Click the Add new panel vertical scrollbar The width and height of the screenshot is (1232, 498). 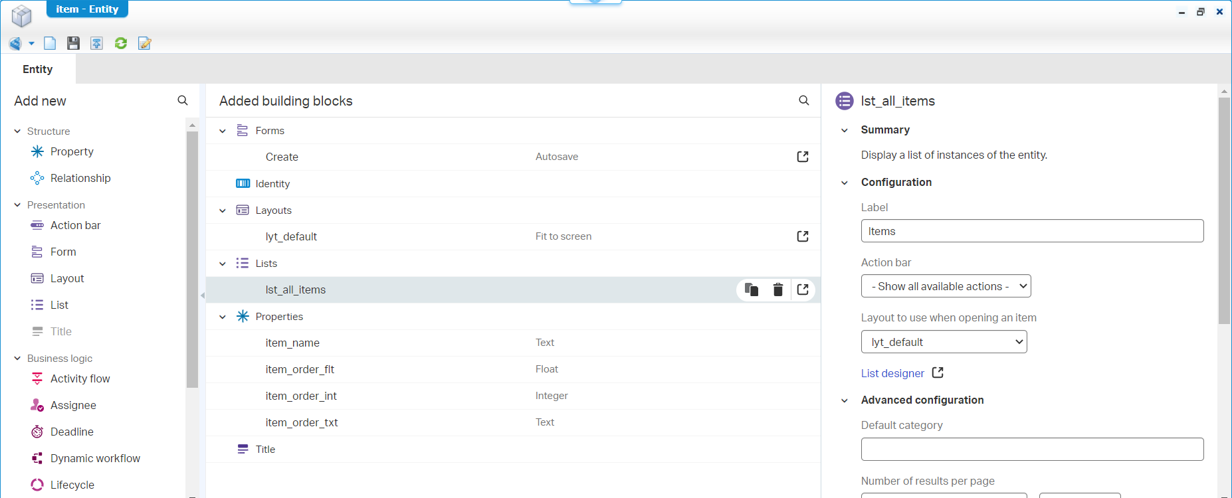point(192,259)
